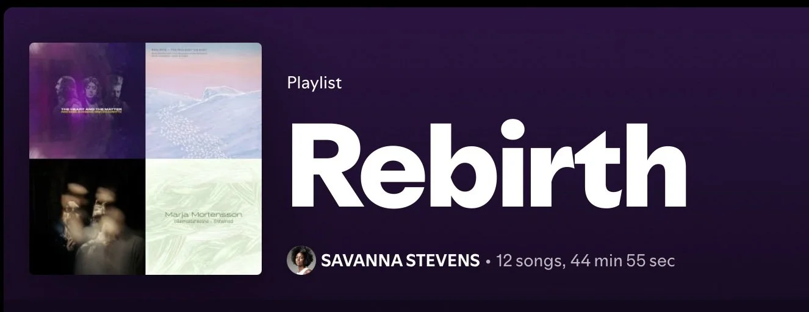Click the 'Playlist' type label

314,82
